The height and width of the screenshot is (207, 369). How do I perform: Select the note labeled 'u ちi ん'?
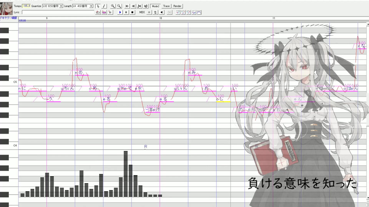tap(68, 89)
